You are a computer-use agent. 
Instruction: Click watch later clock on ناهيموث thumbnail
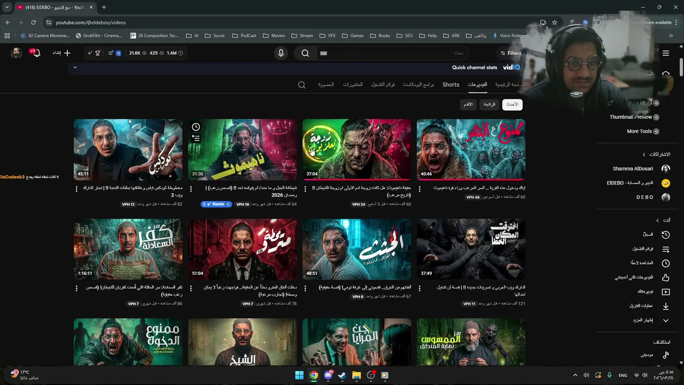pos(196,127)
